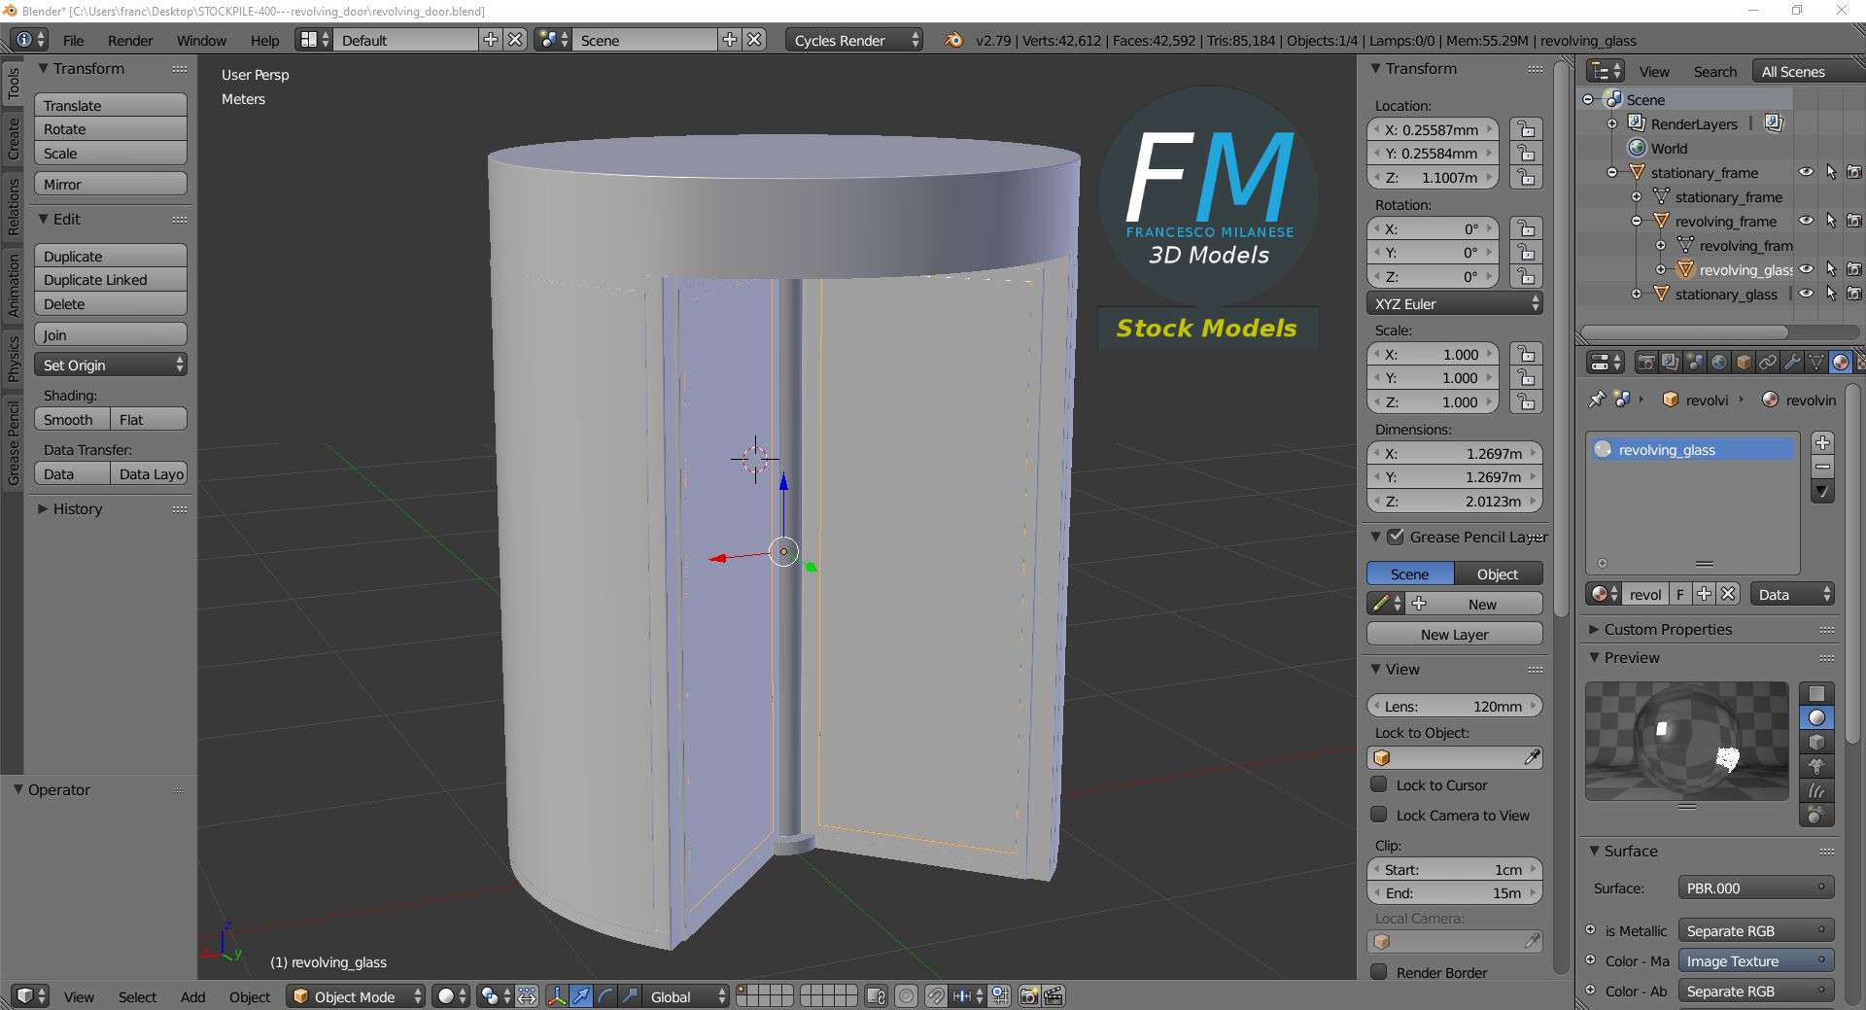
Task: Click the Smooth shading button
Action: pos(72,419)
